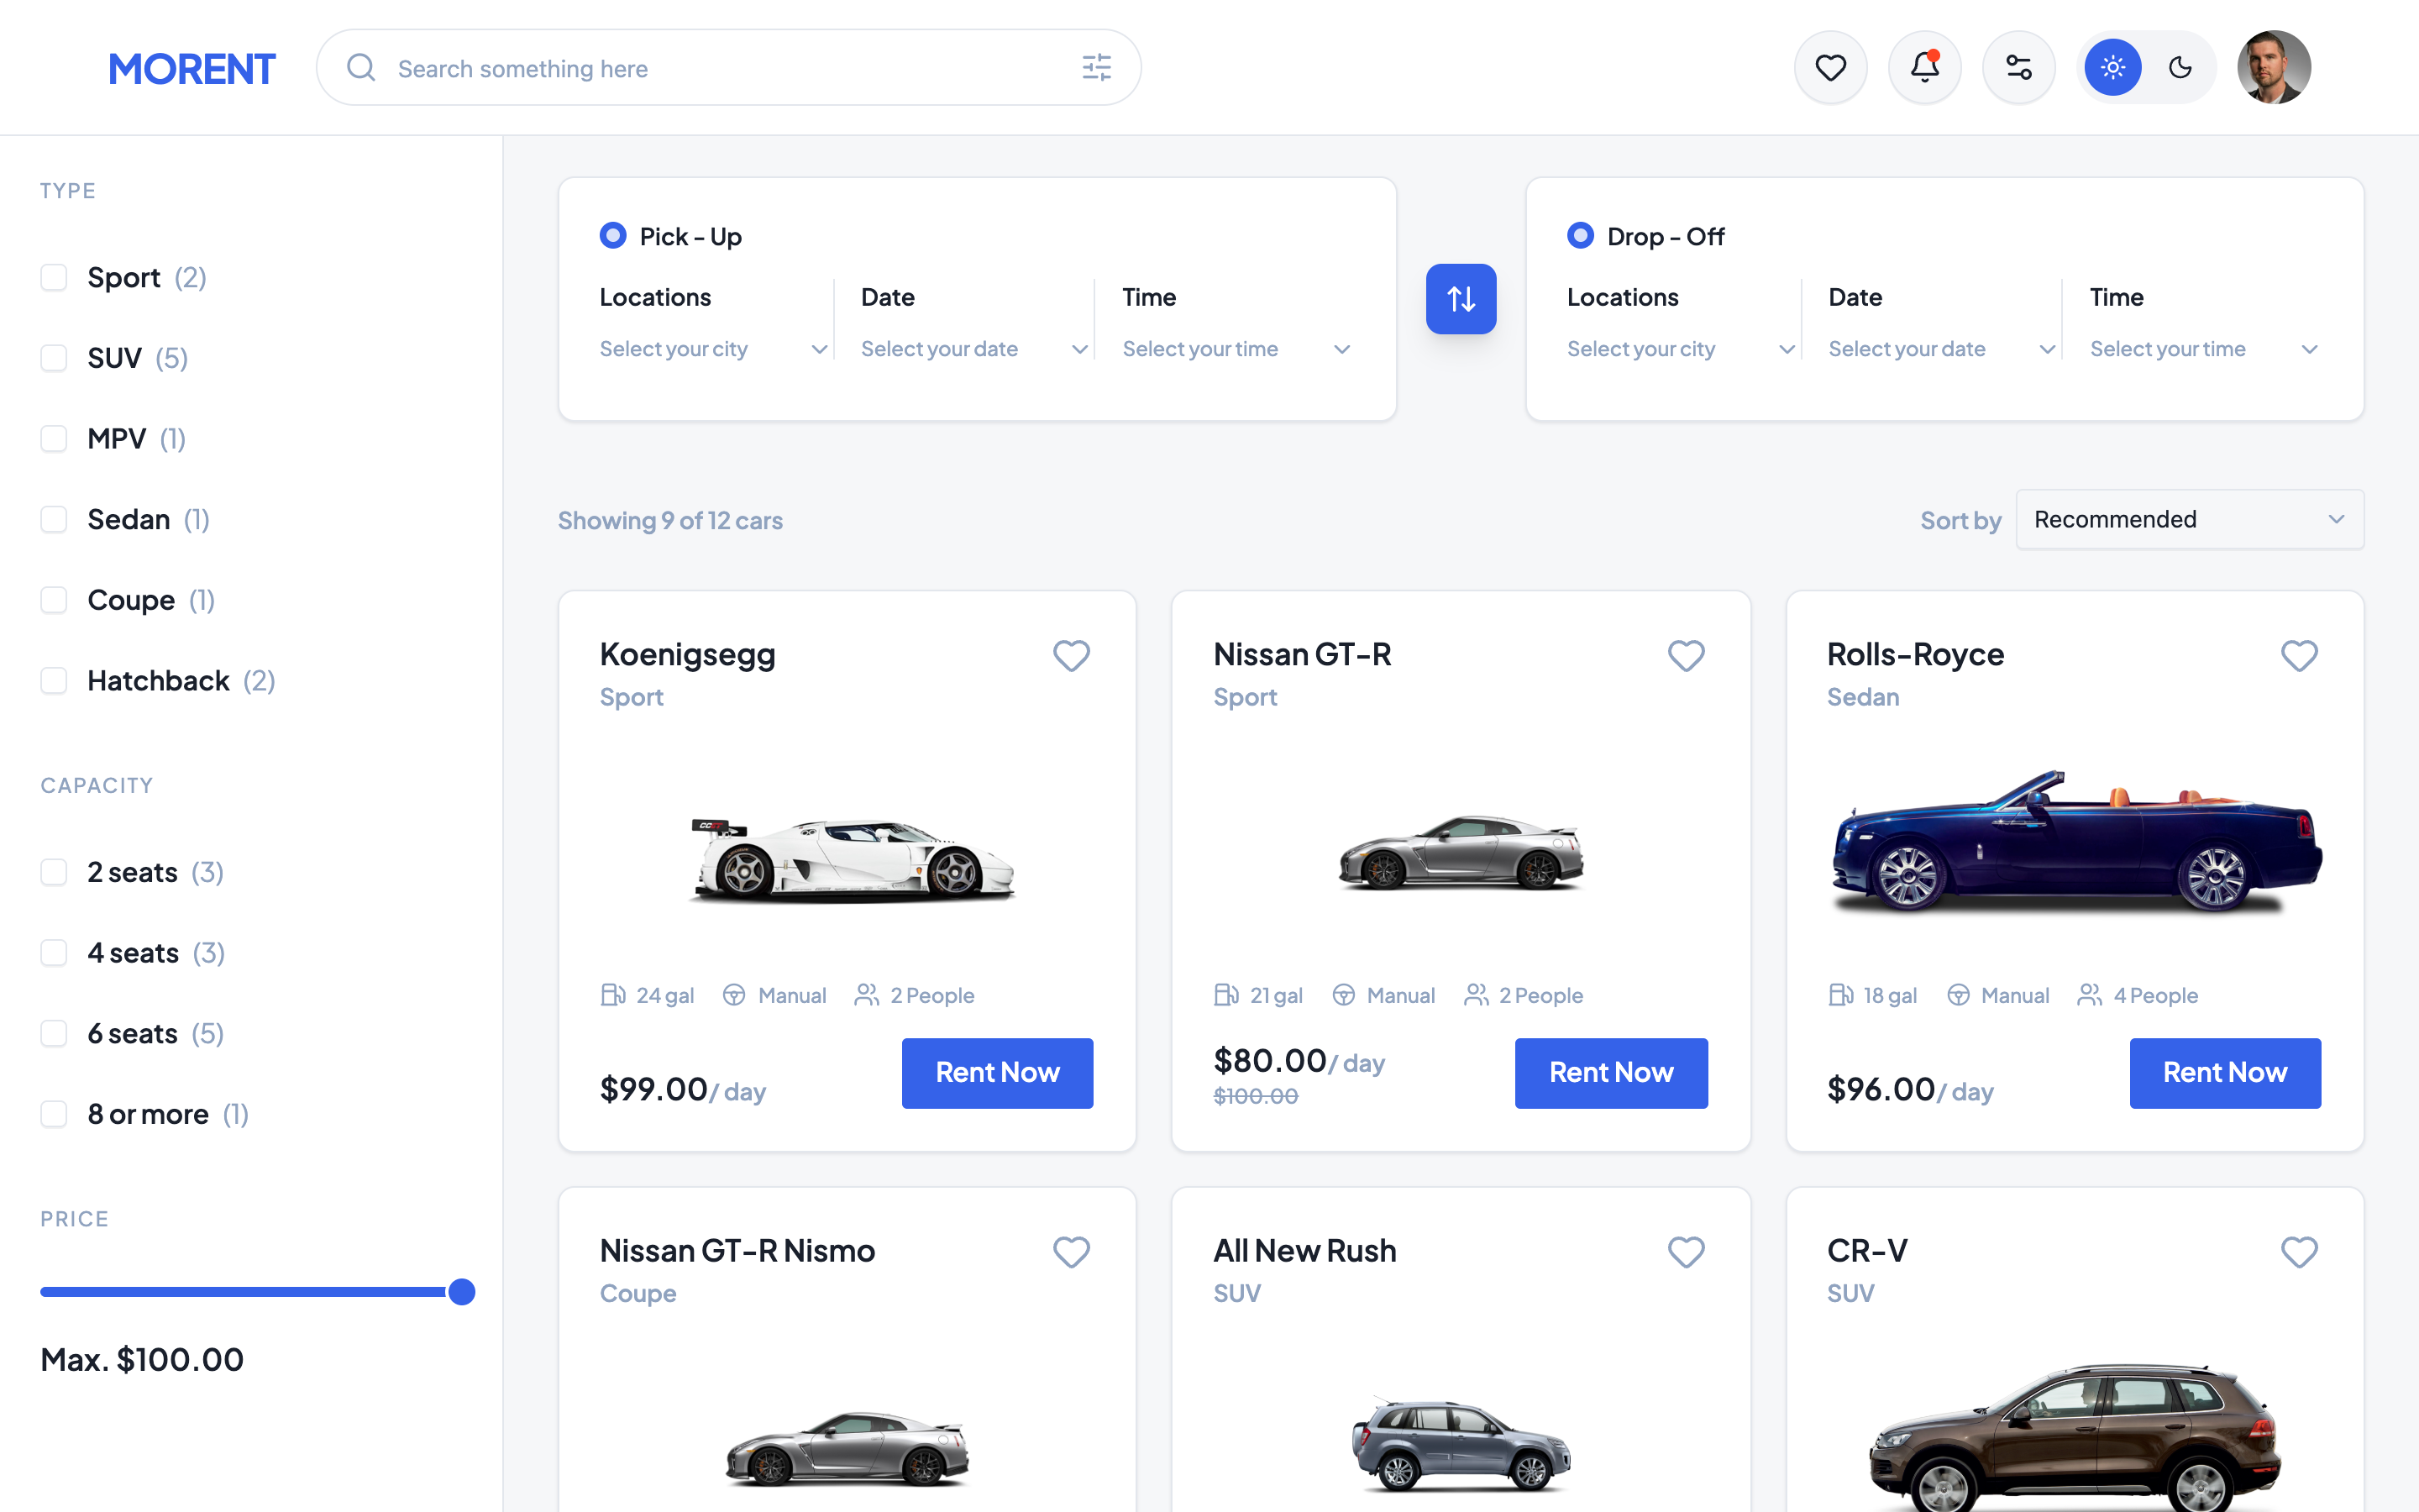Check the 2 seats capacity filter
This screenshot has height=1512, width=2419.
pos(54,872)
